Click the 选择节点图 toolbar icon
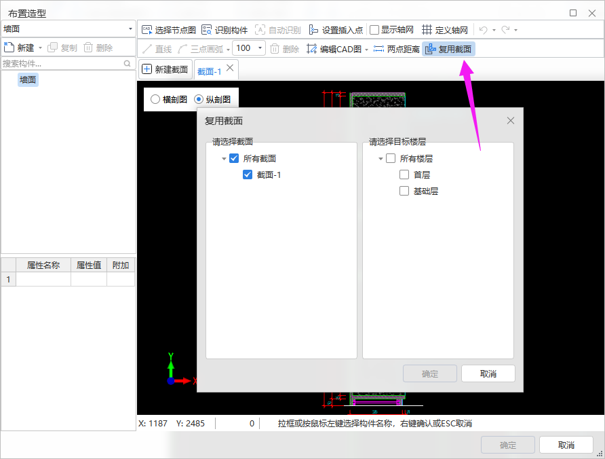Screen dimensions: 605x459 tap(147, 30)
